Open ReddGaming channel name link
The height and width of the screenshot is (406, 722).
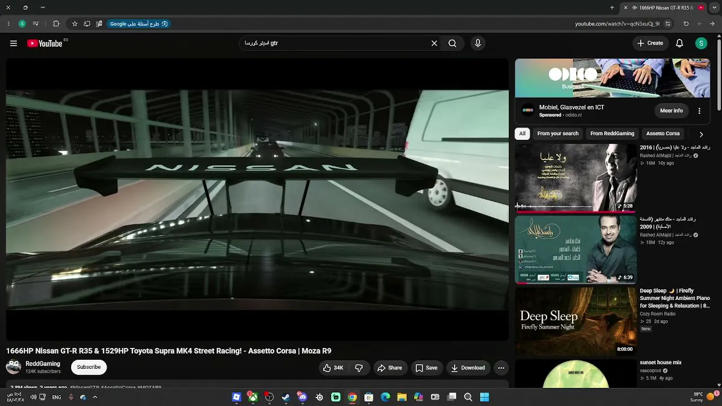point(43,364)
